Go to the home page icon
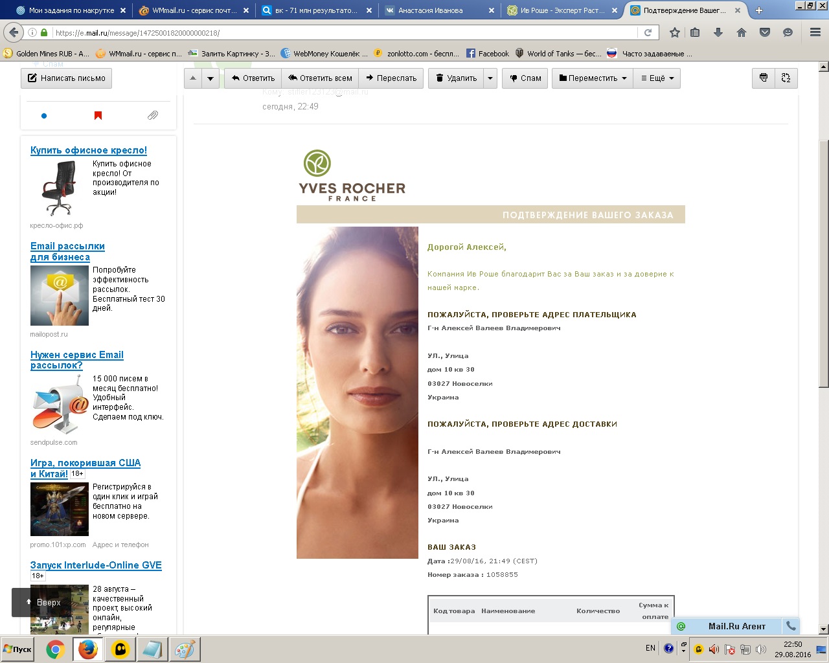The image size is (829, 663). coord(742,32)
